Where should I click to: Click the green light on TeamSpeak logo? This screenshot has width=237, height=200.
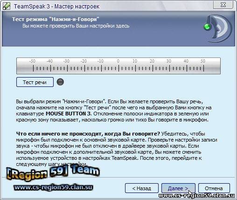(207, 27)
